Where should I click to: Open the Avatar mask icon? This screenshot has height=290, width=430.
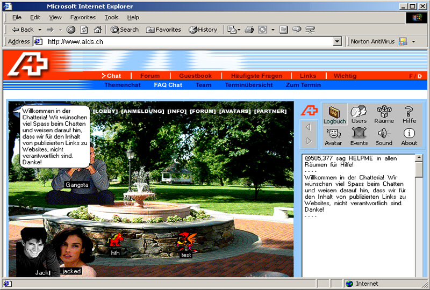333,137
